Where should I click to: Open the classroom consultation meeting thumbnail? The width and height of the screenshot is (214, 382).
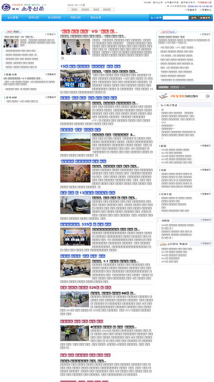coord(75,268)
